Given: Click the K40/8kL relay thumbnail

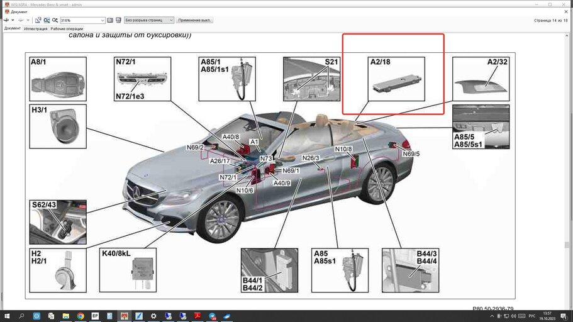Looking at the screenshot, I should coord(128,270).
